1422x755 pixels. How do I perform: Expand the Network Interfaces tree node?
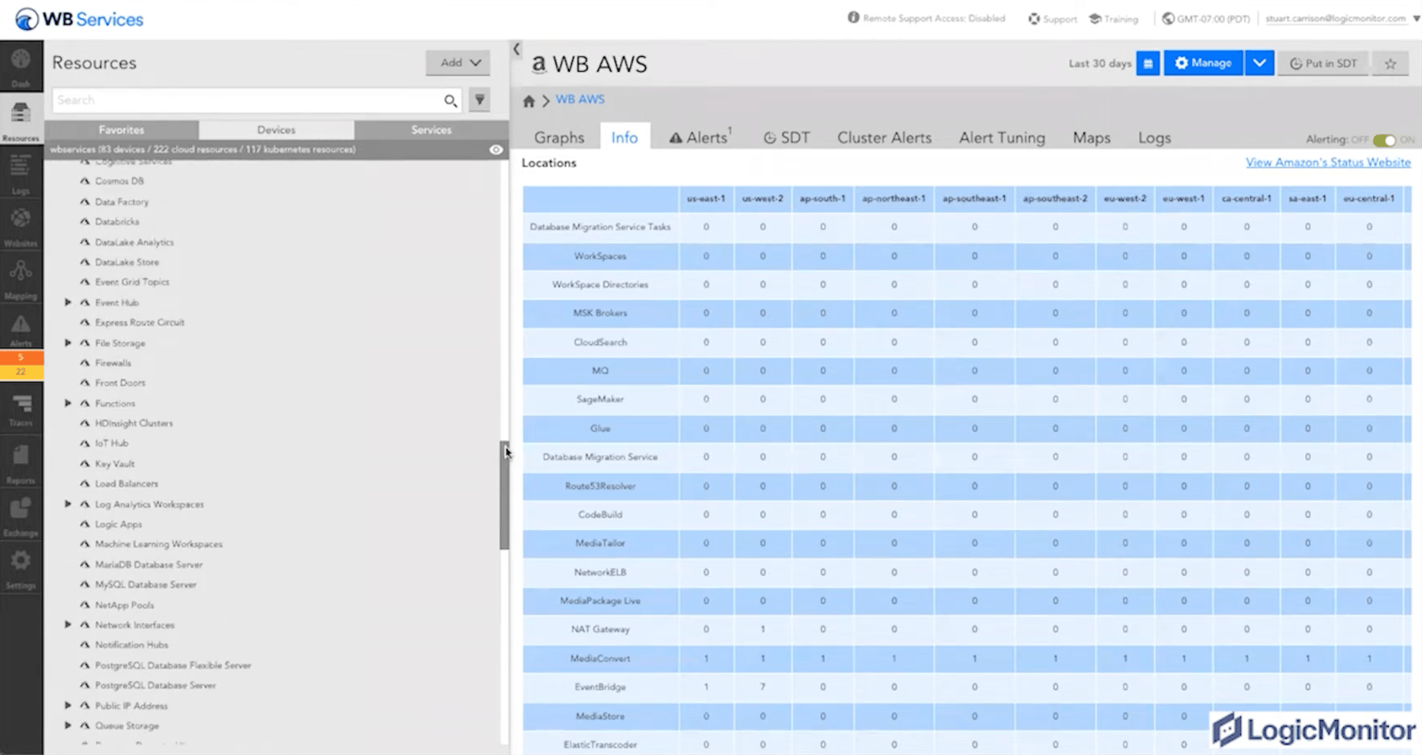click(x=68, y=624)
